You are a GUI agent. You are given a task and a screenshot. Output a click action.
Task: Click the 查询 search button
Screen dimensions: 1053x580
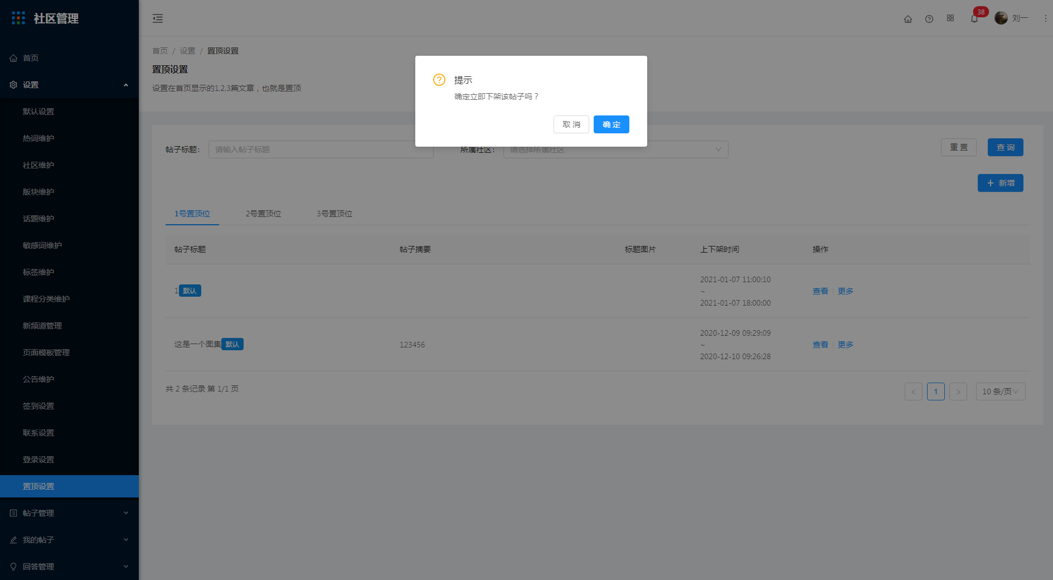[1006, 147]
